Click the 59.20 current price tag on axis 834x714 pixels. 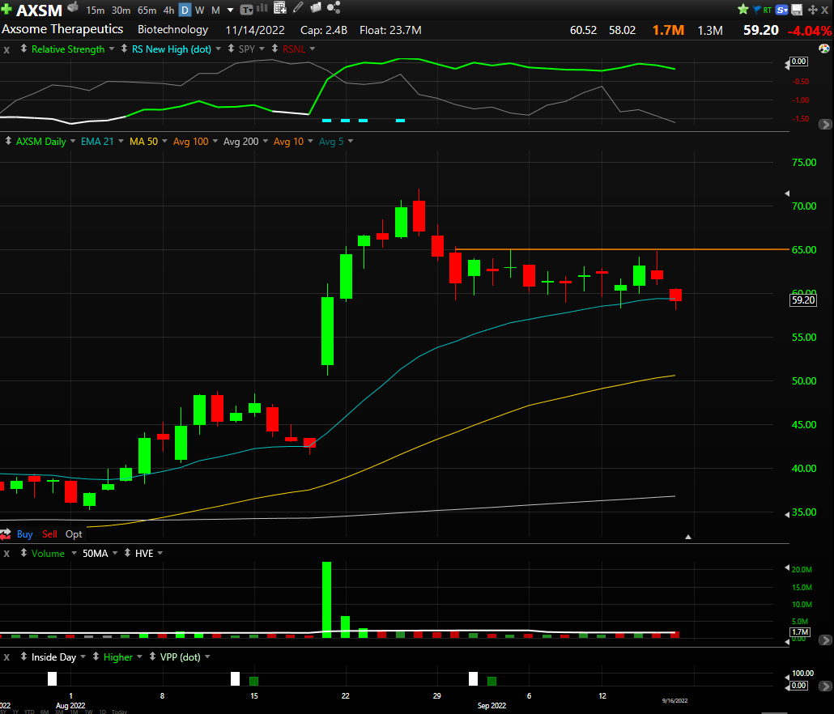click(x=802, y=300)
